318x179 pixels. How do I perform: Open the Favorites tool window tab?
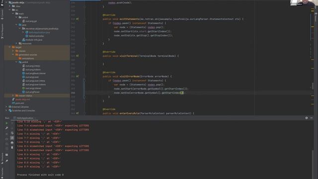pyautogui.click(x=2, y=173)
